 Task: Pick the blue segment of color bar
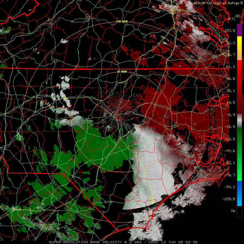coord(240,193)
